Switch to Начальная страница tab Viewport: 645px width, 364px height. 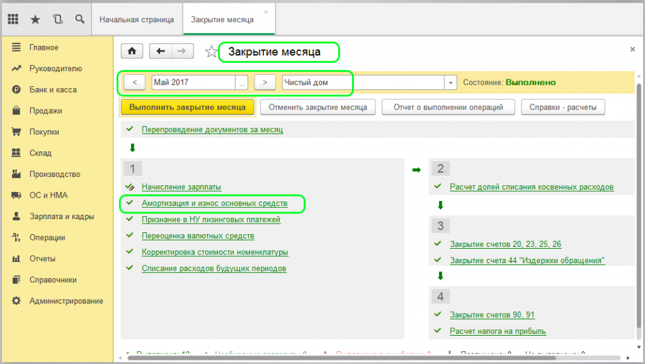[137, 20]
